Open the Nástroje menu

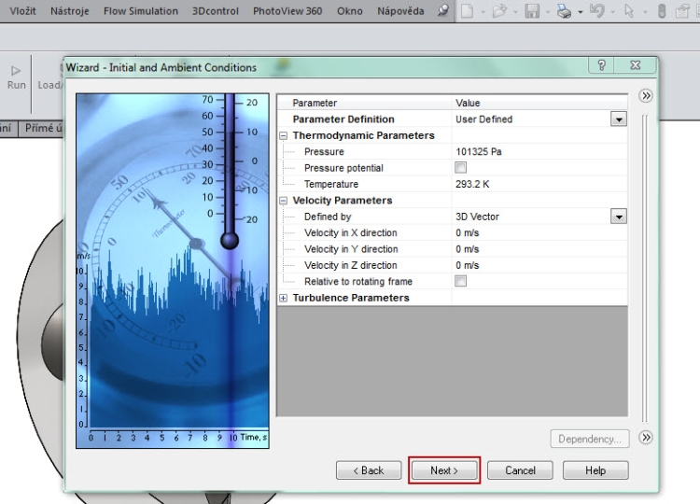pos(70,10)
